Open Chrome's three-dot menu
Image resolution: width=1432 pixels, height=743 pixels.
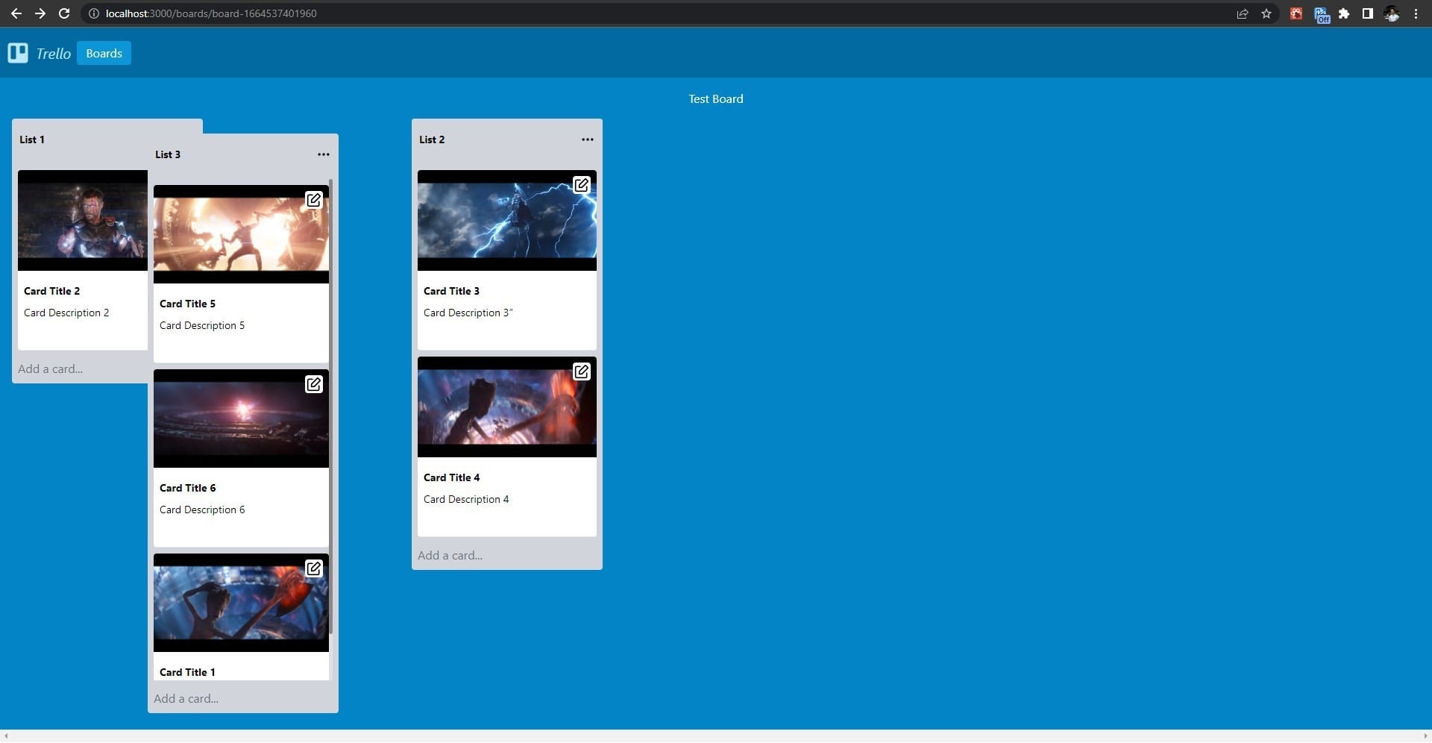pyautogui.click(x=1416, y=13)
